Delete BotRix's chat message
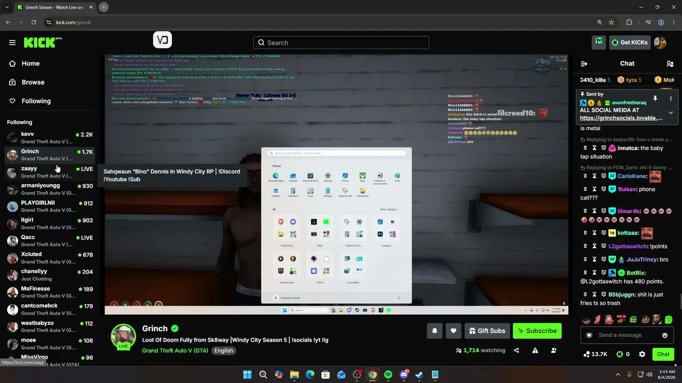 pos(585,273)
